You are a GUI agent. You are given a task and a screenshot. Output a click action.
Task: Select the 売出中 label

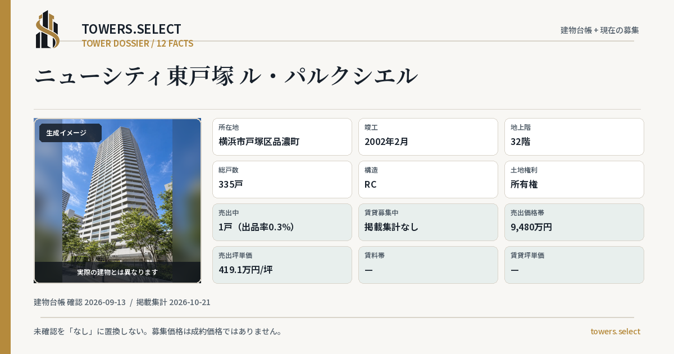[x=229, y=213]
